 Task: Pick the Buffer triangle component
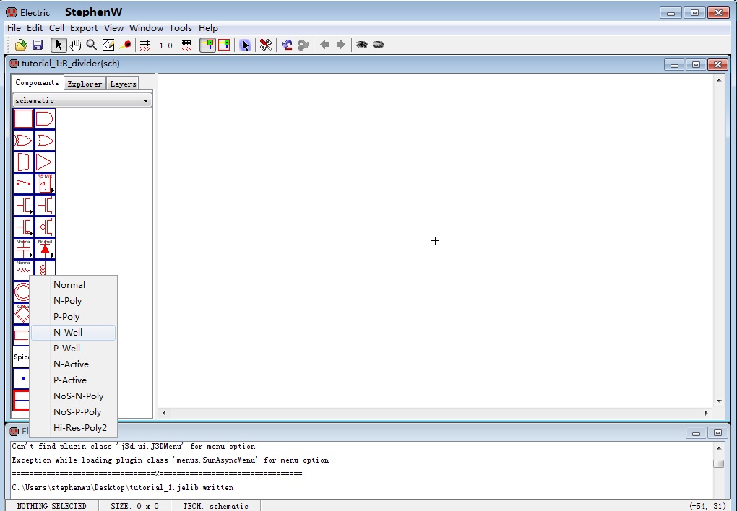tap(45, 162)
